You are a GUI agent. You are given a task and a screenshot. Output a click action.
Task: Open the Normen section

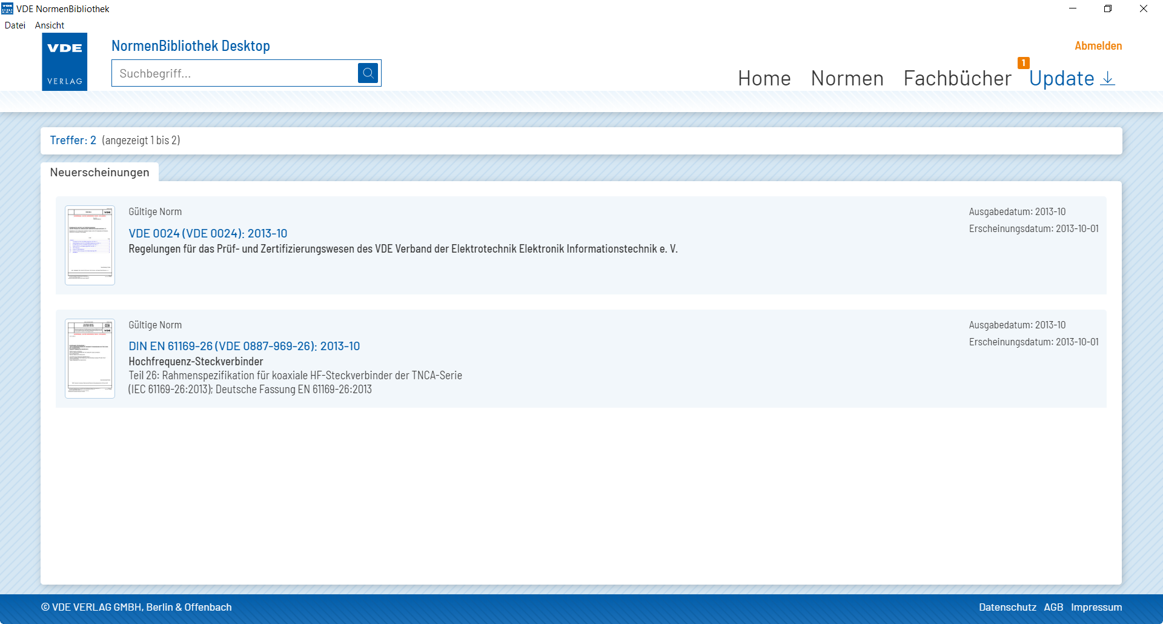tap(847, 78)
